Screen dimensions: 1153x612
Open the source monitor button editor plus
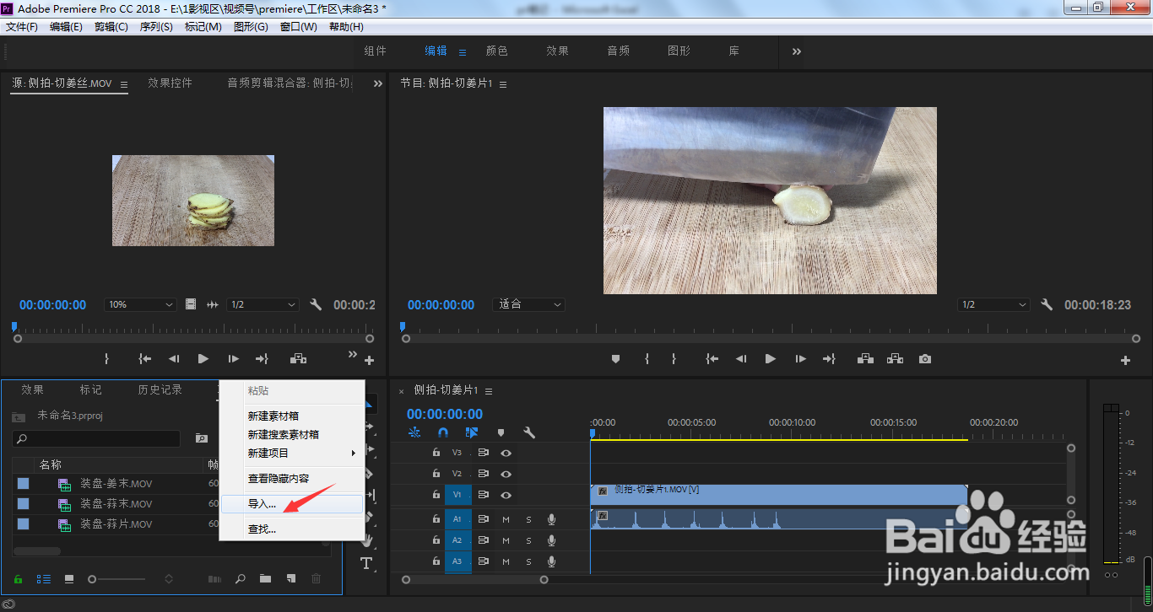369,361
